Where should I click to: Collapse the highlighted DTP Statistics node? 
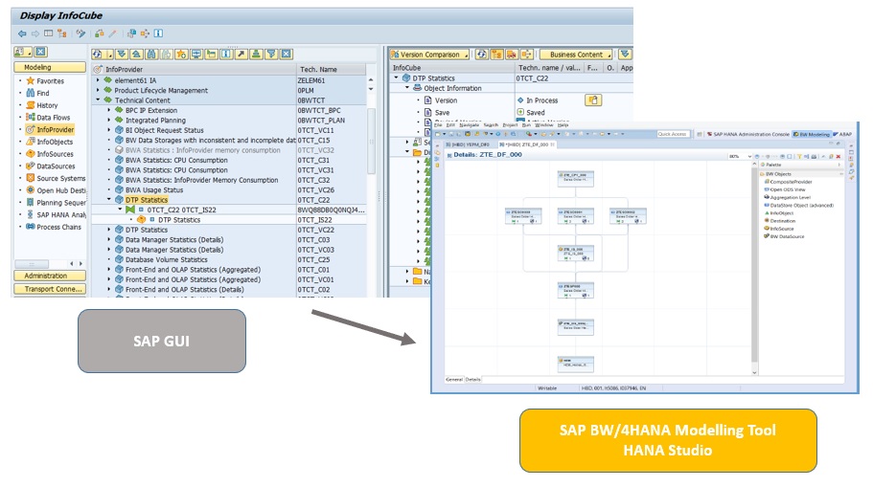click(x=109, y=200)
